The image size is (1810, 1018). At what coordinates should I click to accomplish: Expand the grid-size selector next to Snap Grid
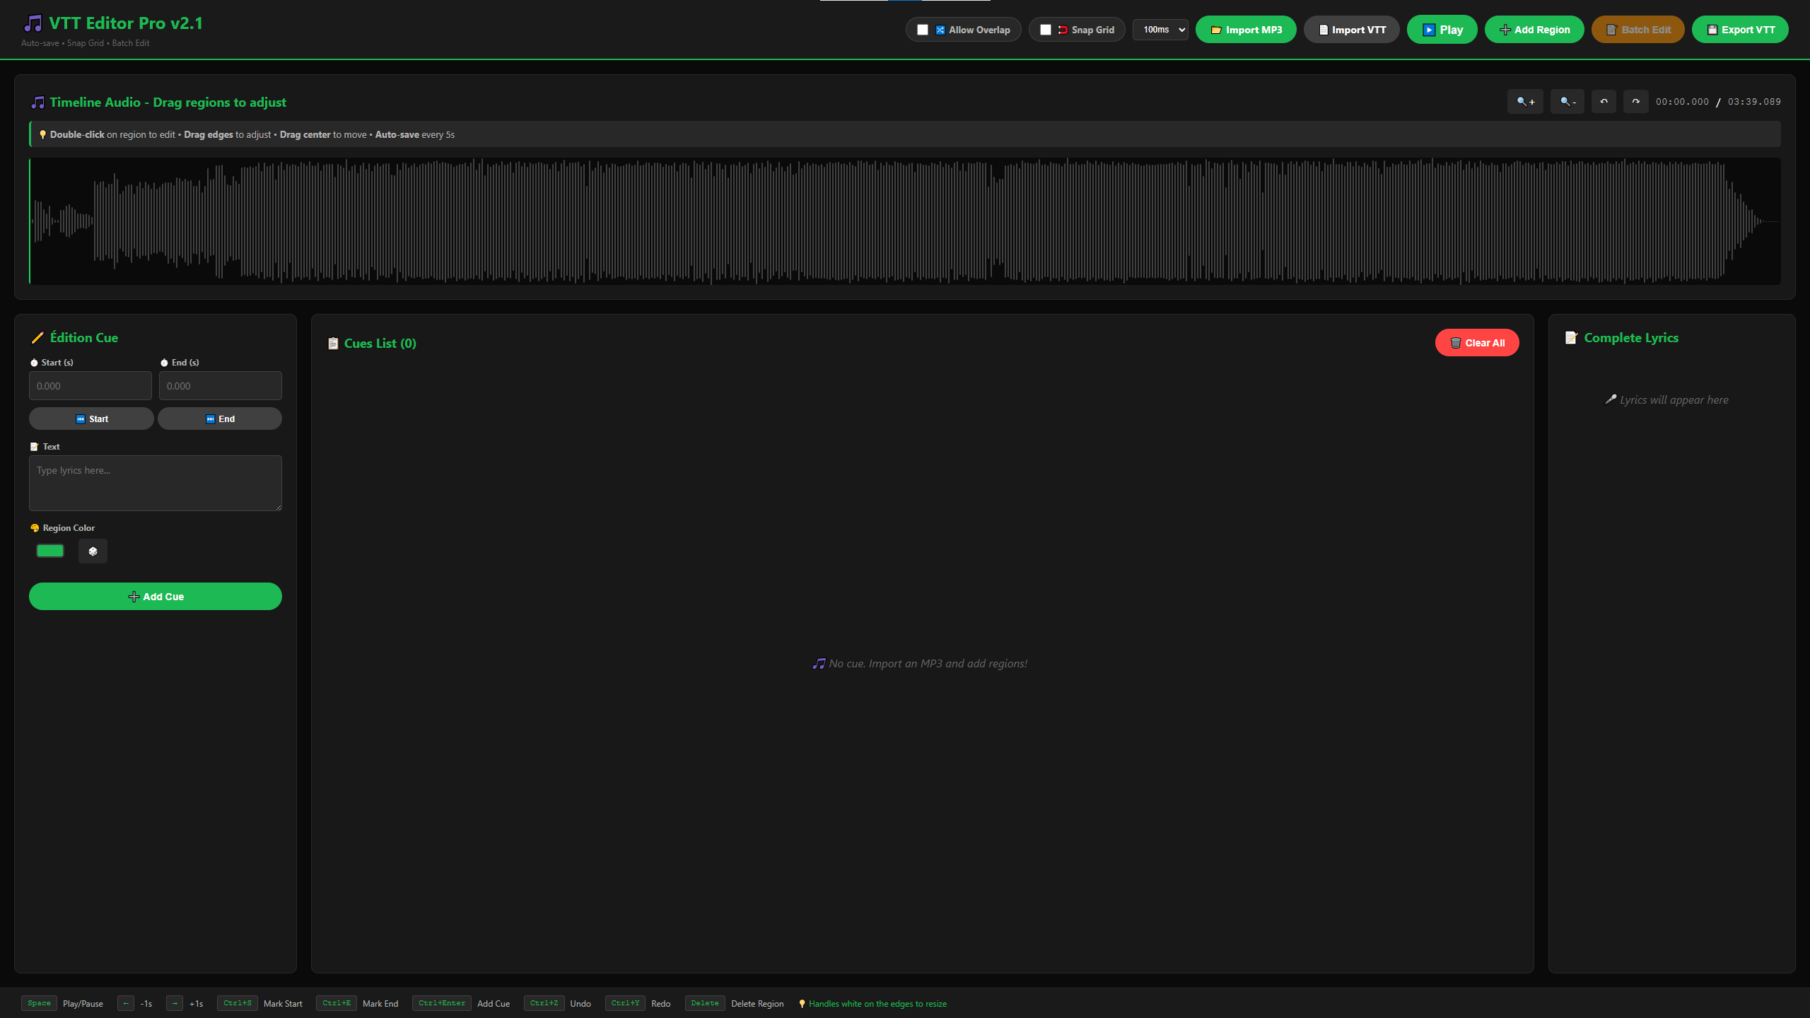click(x=1160, y=29)
